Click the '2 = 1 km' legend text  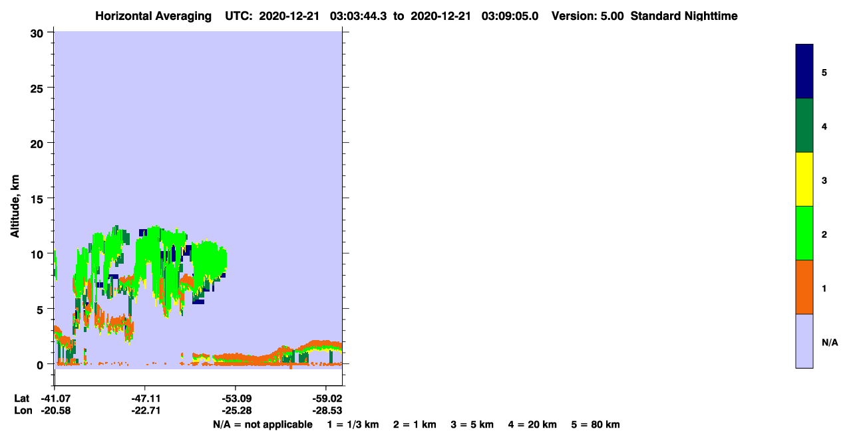pyautogui.click(x=415, y=424)
